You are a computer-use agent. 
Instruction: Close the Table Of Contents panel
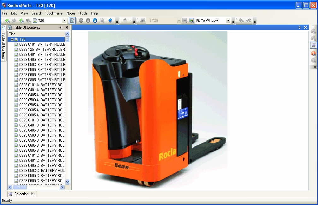67,27
